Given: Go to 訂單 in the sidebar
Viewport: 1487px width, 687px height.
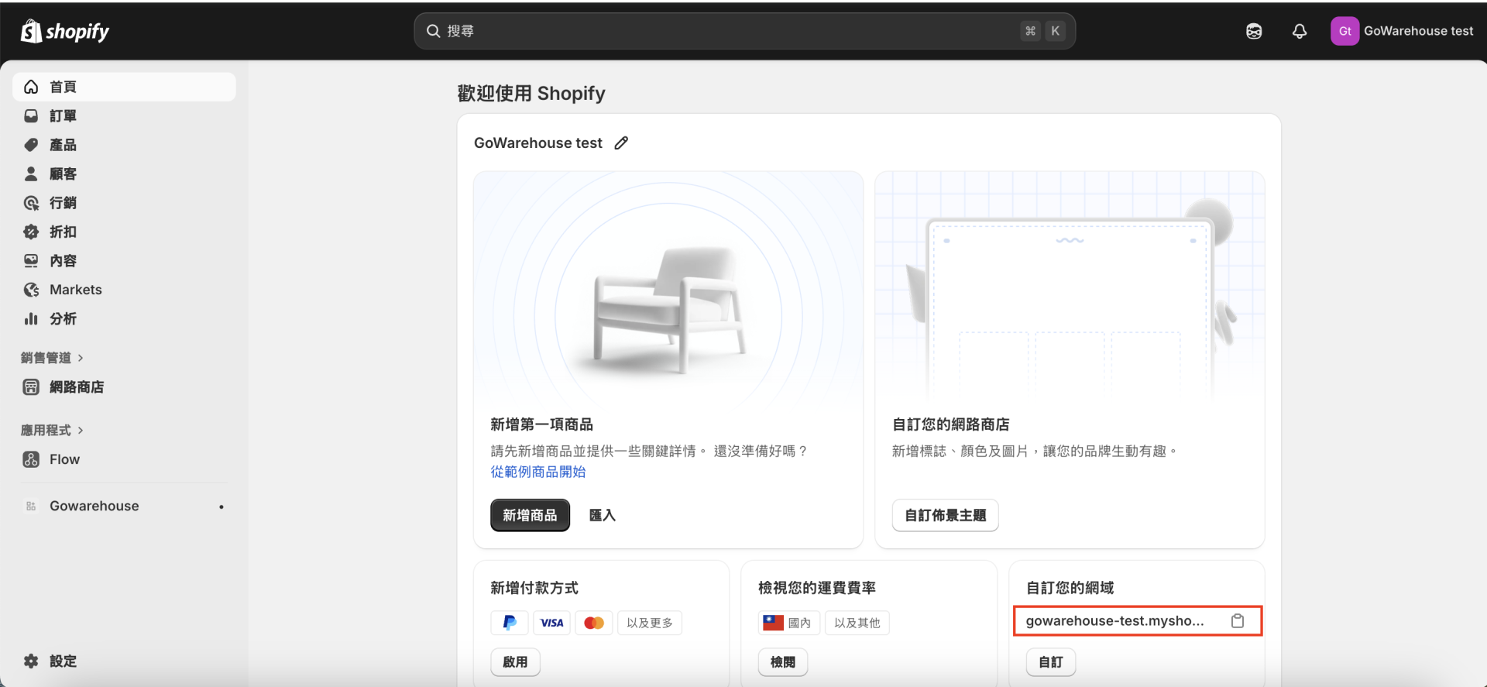Looking at the screenshot, I should [x=63, y=116].
